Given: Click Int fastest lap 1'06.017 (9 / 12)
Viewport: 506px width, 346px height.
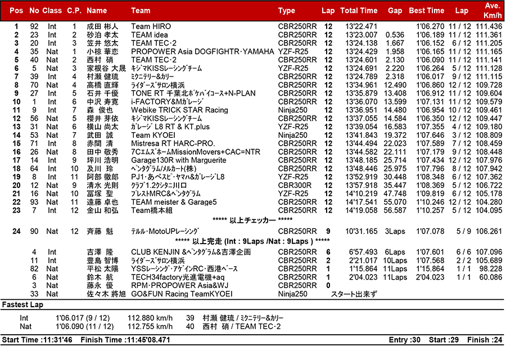Looking at the screenshot, I should [x=83, y=318].
